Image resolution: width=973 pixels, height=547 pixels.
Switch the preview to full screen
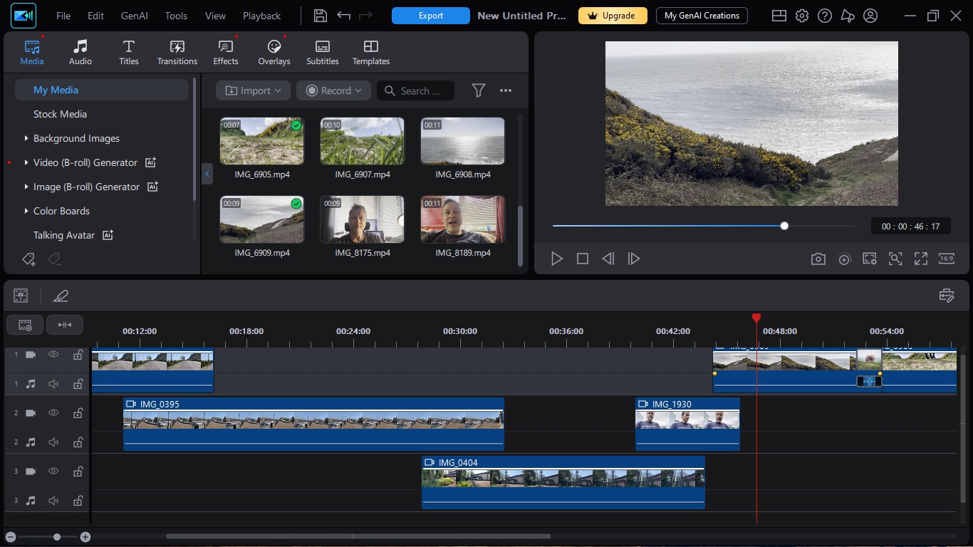click(x=921, y=259)
